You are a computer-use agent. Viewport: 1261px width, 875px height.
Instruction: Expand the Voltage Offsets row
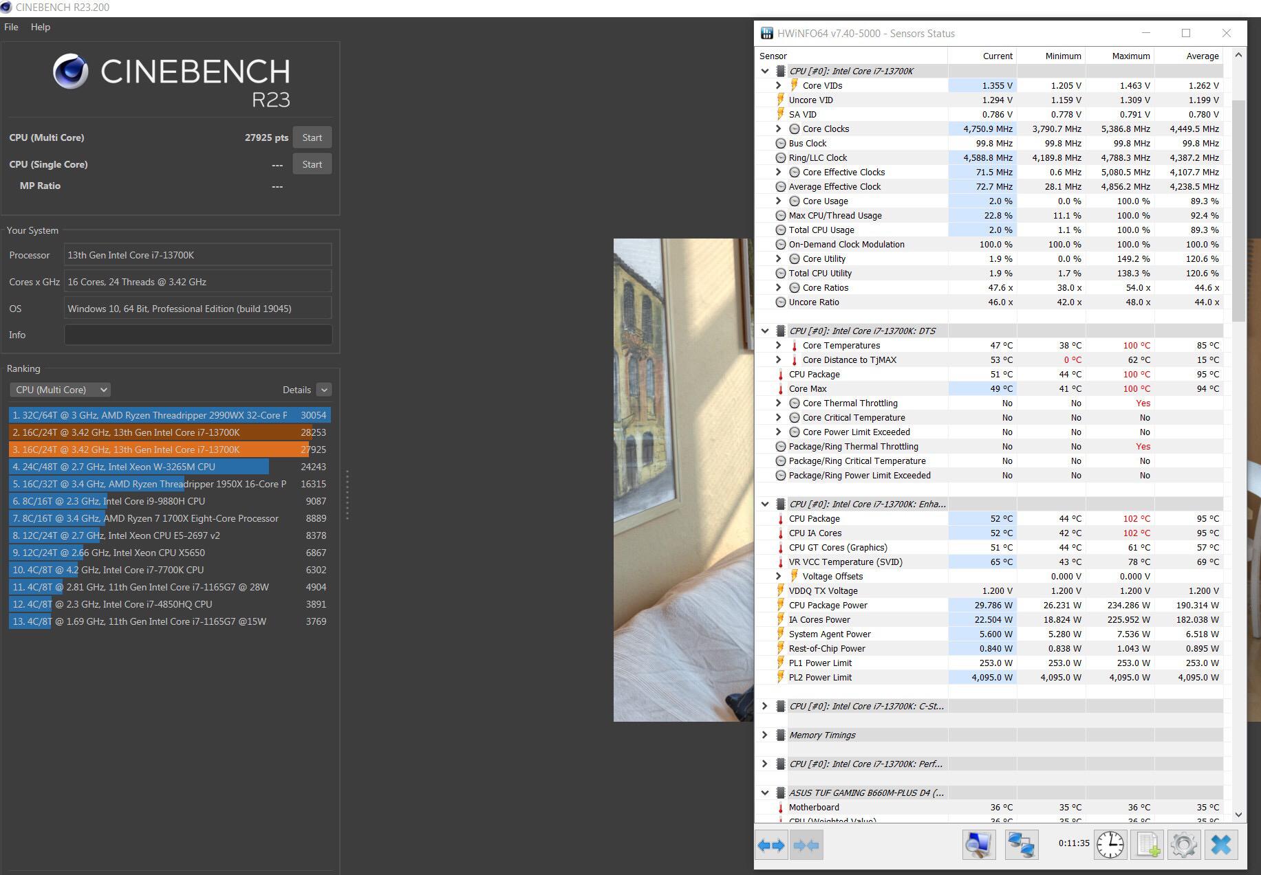(x=778, y=576)
